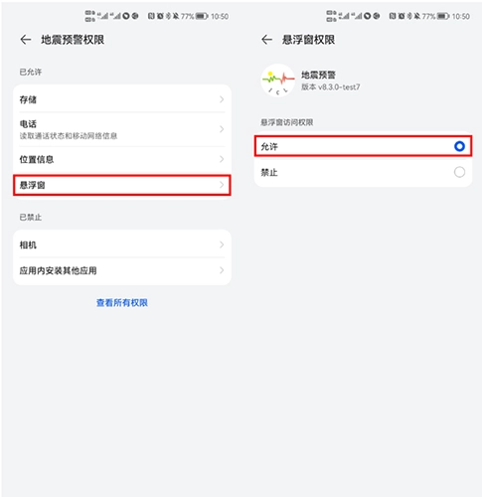Open 电话 permission chevron
The image size is (482, 497).
pyautogui.click(x=222, y=129)
